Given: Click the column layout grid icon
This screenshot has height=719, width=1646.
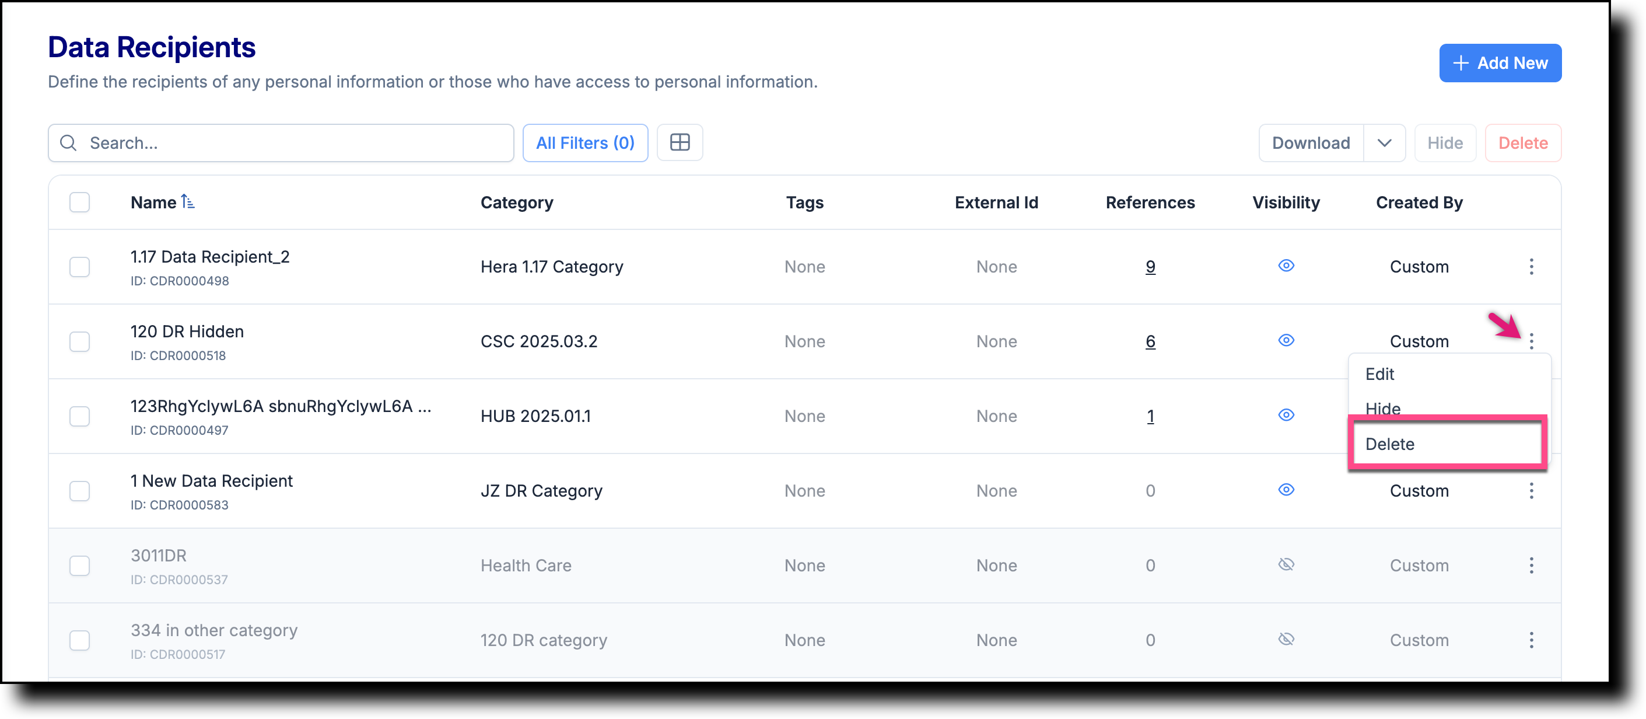Looking at the screenshot, I should (x=680, y=142).
